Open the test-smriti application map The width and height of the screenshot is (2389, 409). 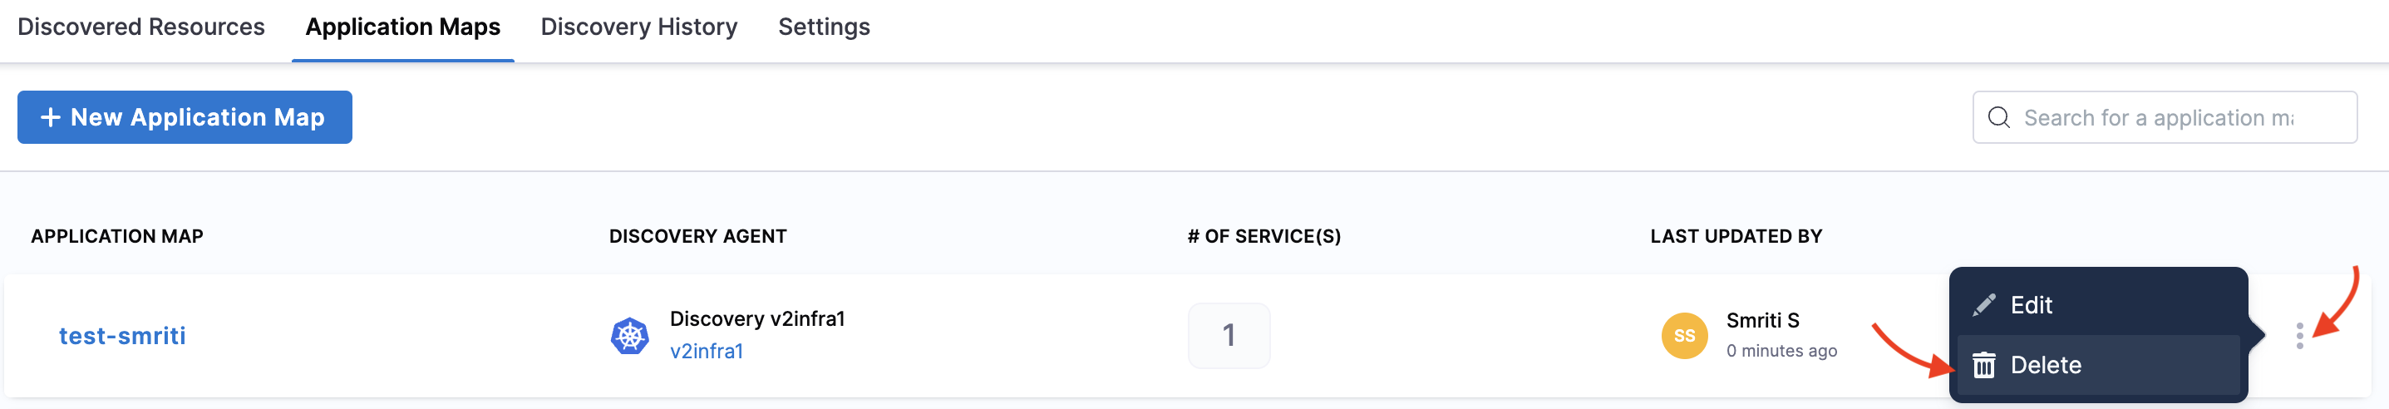pos(122,336)
